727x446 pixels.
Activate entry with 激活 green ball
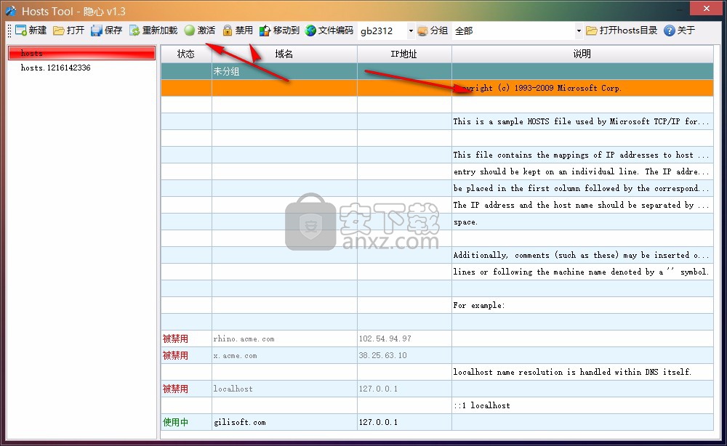tap(189, 31)
